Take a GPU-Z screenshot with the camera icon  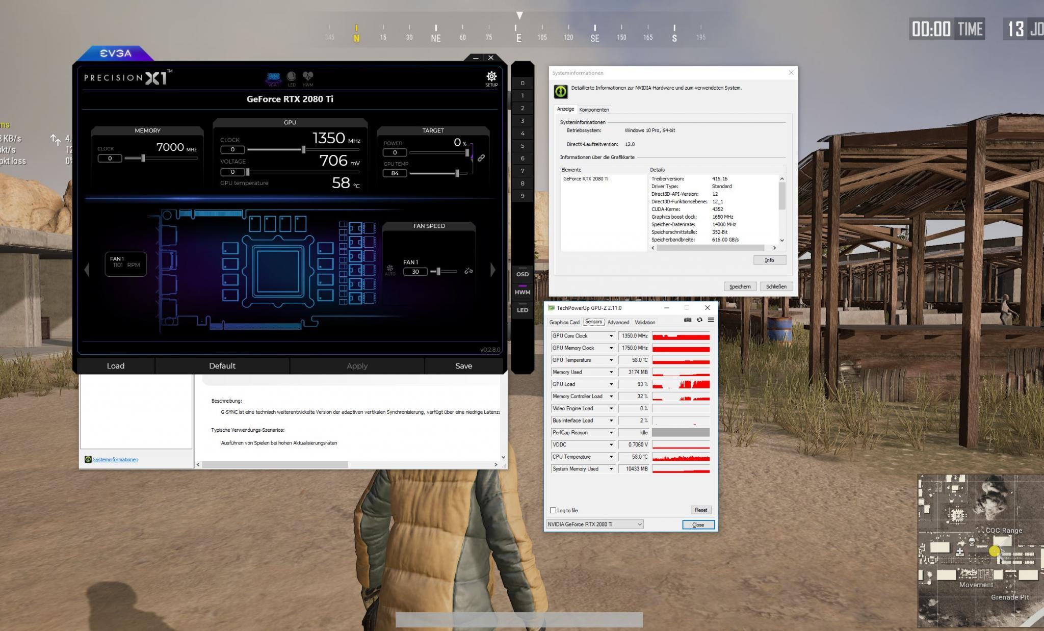tap(688, 320)
